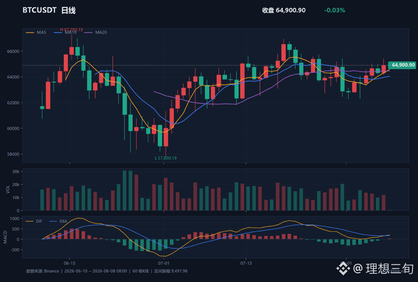Click the 30k volume axis label
418x282 pixels.
(16, 171)
